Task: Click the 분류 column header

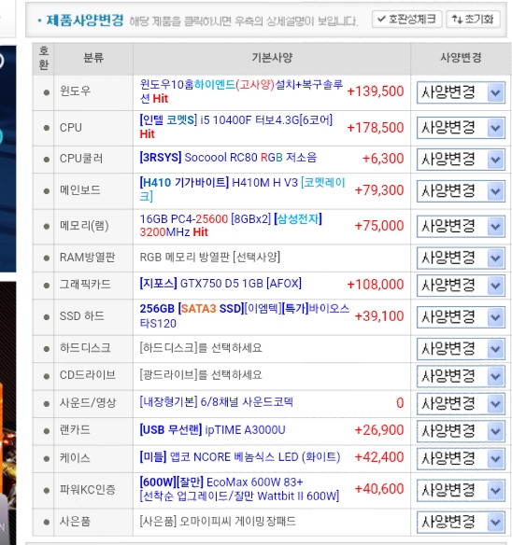Action: pyautogui.click(x=93, y=58)
